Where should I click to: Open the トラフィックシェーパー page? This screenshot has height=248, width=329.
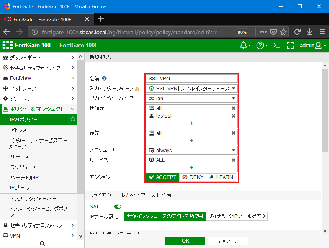tap(39, 198)
